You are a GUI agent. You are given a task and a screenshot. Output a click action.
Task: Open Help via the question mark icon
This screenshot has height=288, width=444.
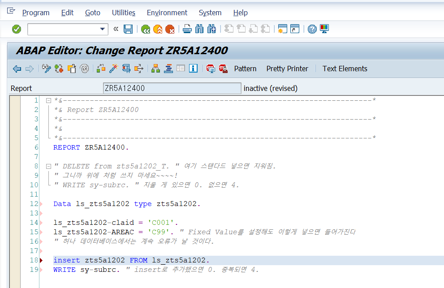(312, 29)
